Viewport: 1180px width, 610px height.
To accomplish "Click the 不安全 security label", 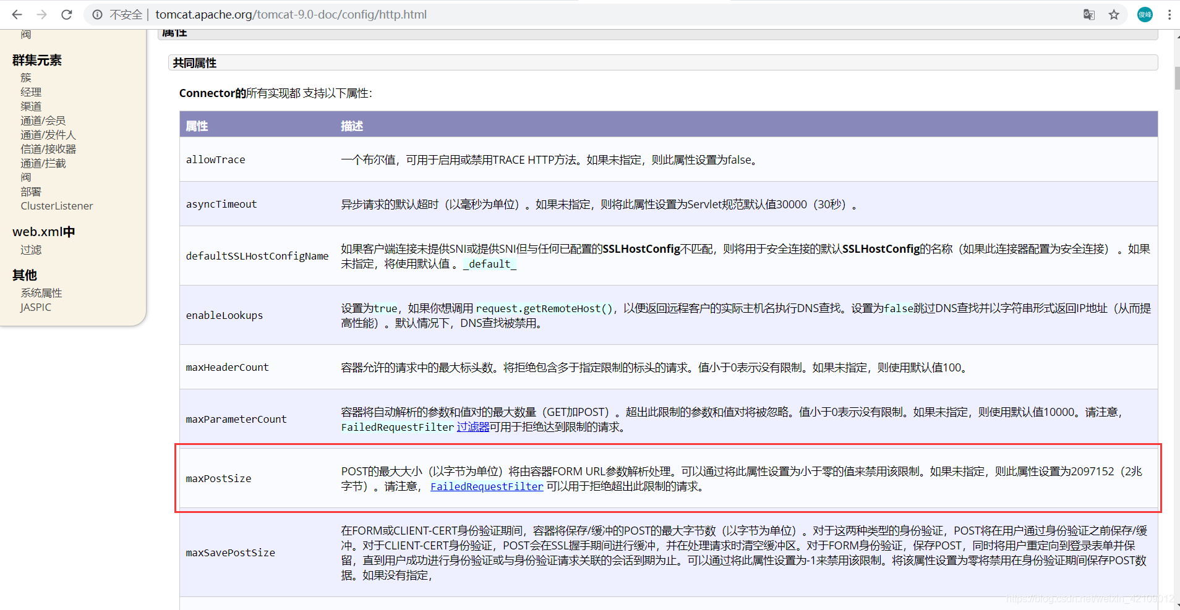I will click(126, 14).
